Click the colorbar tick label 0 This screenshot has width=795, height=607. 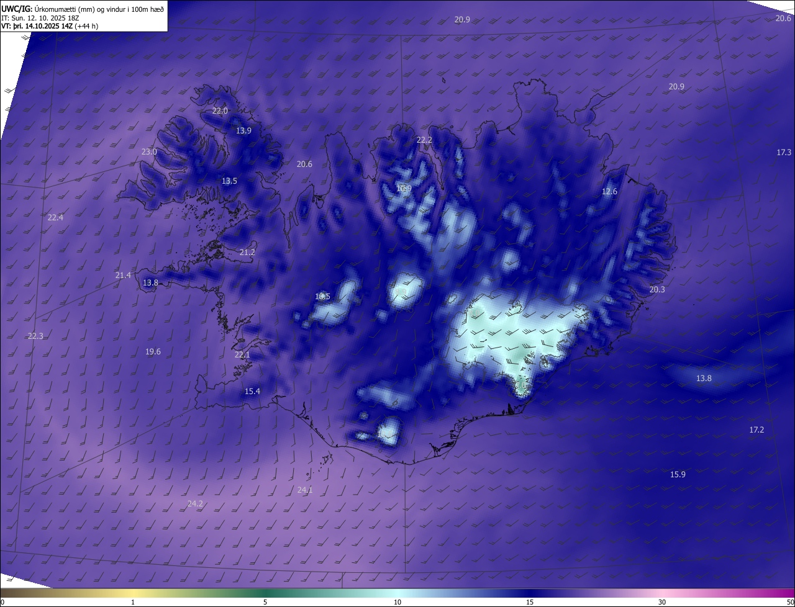point(2,602)
